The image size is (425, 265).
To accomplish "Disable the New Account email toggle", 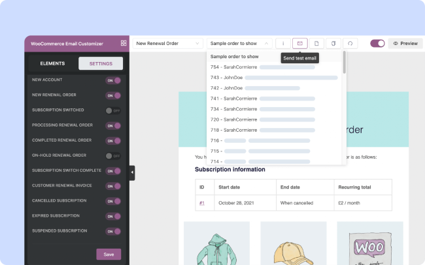I will click(113, 80).
